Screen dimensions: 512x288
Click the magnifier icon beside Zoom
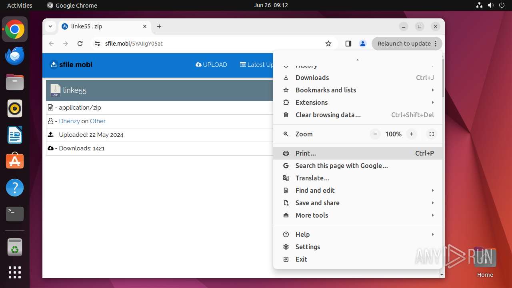click(x=286, y=134)
